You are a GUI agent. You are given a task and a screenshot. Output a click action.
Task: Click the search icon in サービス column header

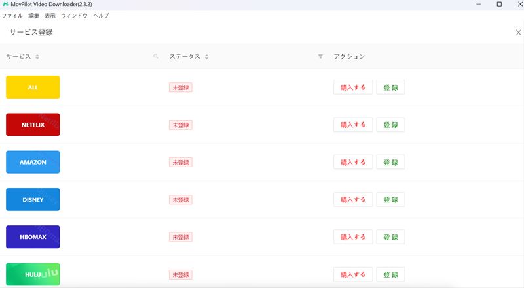(156, 57)
